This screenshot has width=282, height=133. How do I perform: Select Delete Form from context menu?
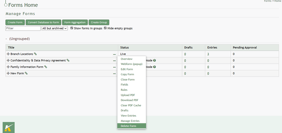pos(128,126)
